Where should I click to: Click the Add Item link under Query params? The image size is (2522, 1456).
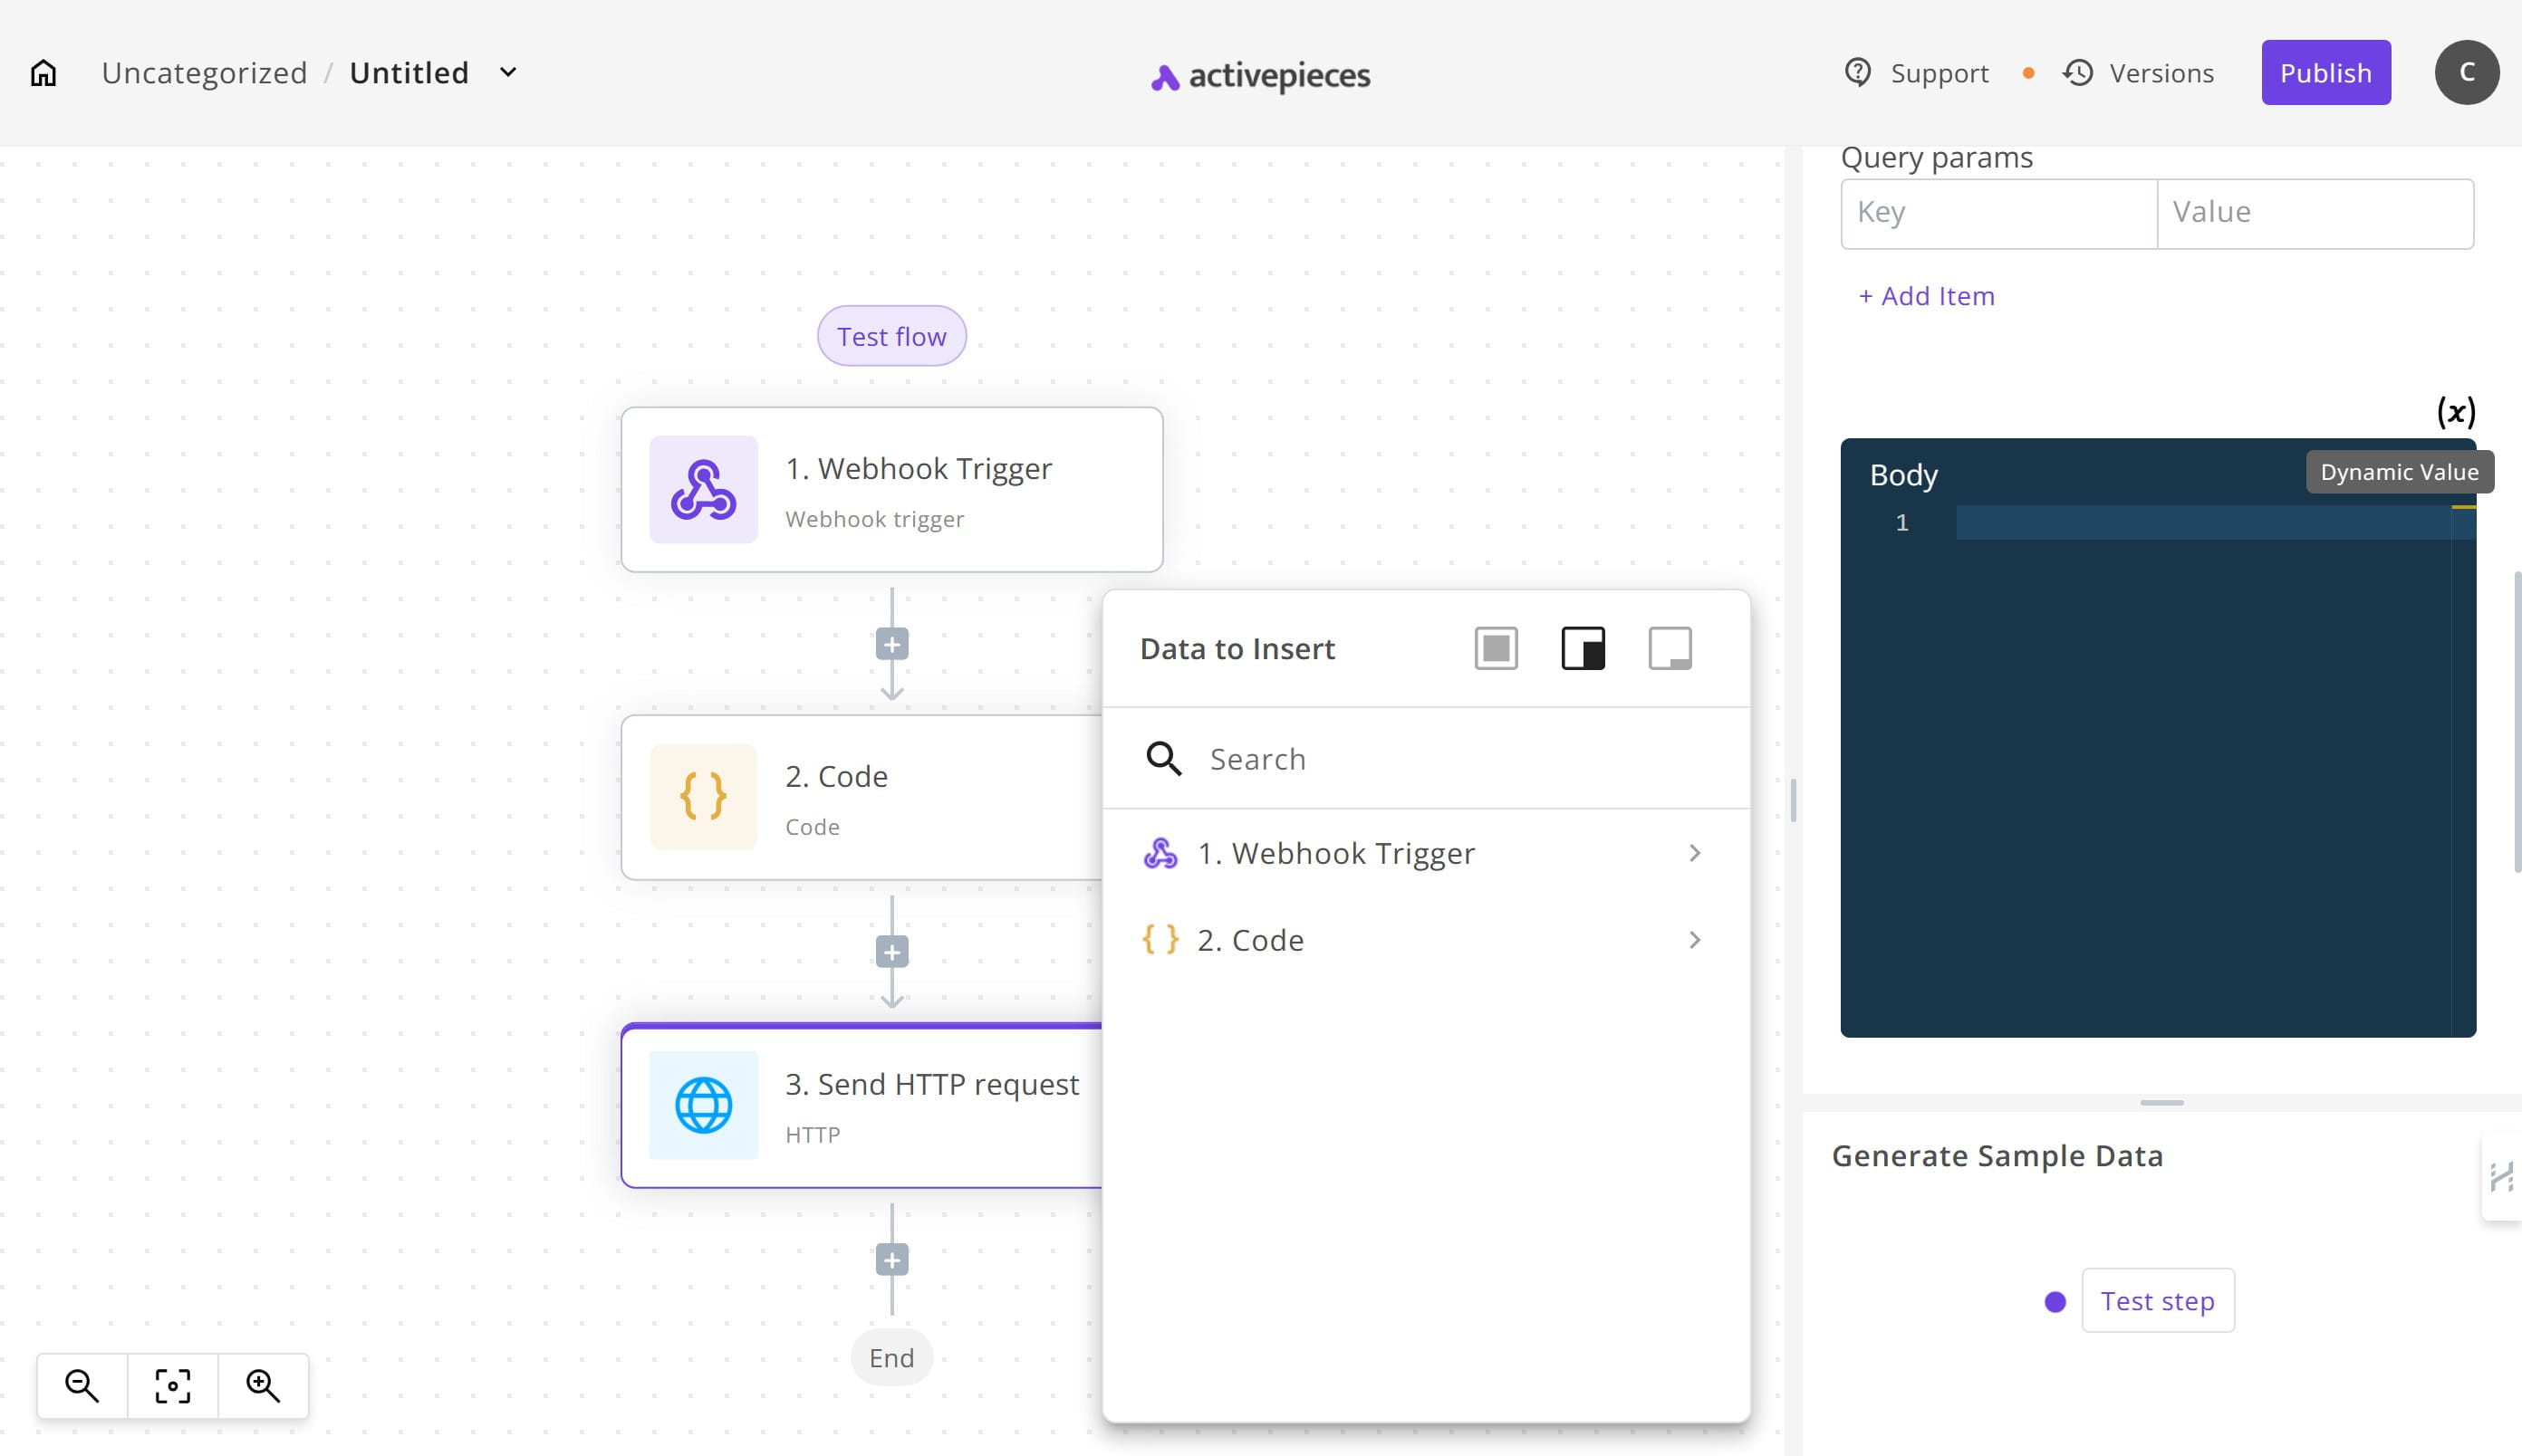1930,294
